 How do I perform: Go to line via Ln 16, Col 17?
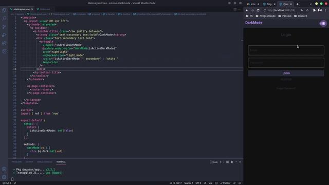tap(176, 183)
